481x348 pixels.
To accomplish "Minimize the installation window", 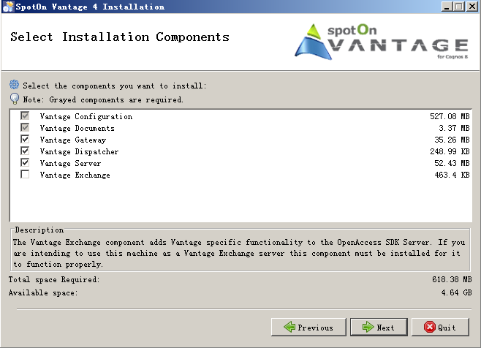I will (x=447, y=7).
